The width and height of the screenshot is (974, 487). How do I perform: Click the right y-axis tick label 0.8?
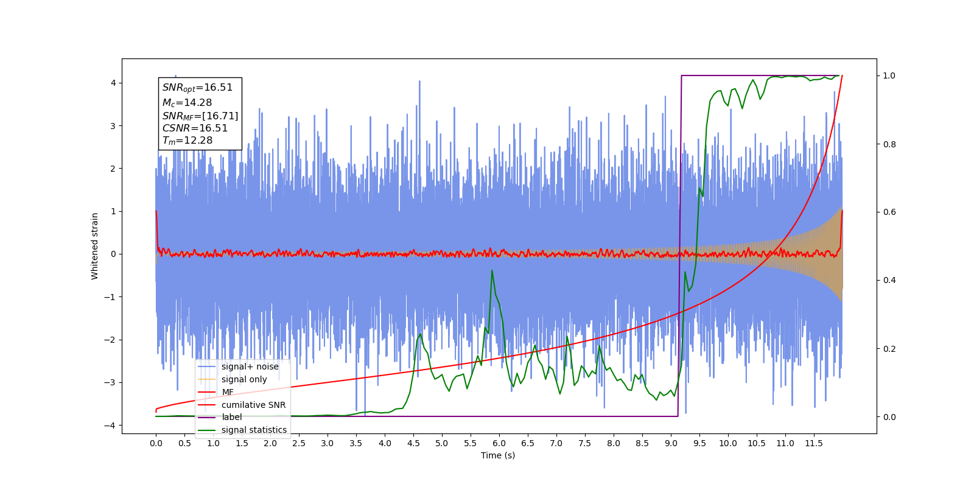889,144
